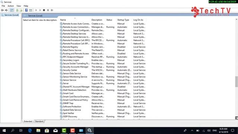Select the Retail Demo Service icon
The width and height of the screenshot is (238, 134).
[61, 50]
